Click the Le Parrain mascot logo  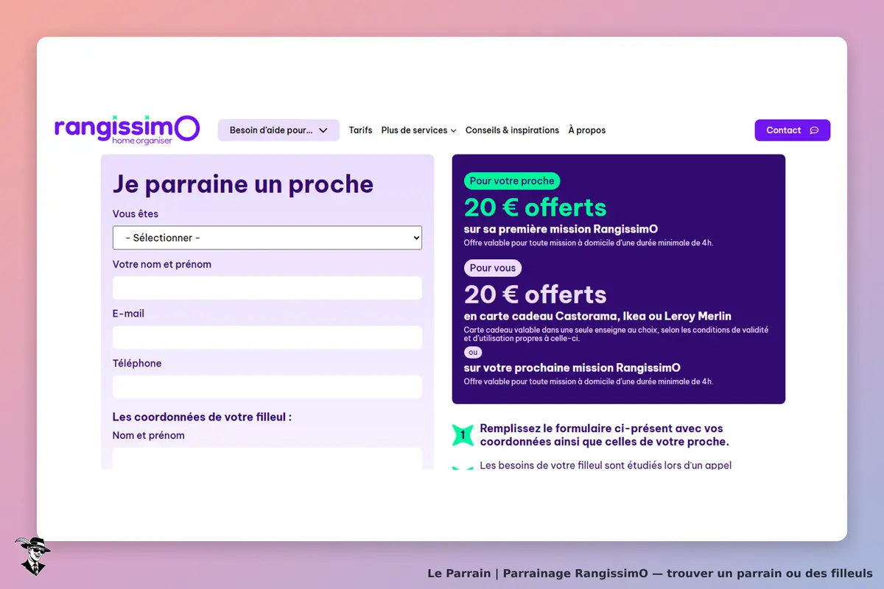[x=32, y=556]
